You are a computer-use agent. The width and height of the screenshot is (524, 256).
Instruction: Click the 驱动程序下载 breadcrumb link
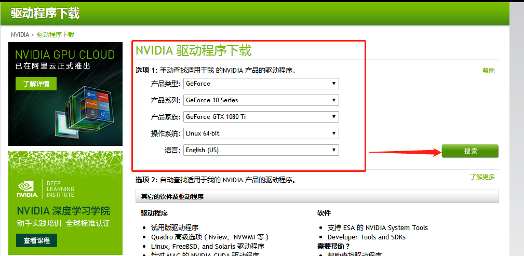tap(56, 35)
